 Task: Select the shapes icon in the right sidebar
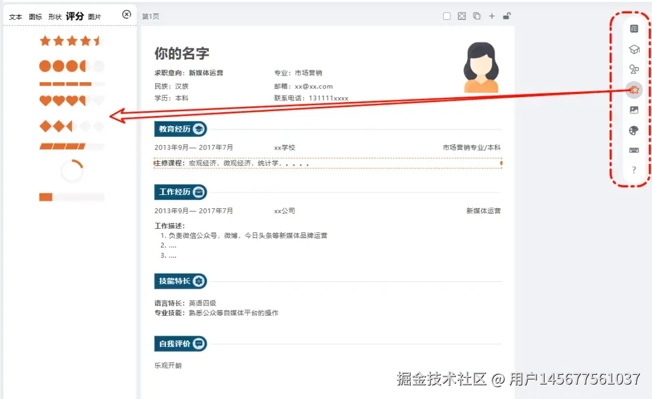click(633, 69)
